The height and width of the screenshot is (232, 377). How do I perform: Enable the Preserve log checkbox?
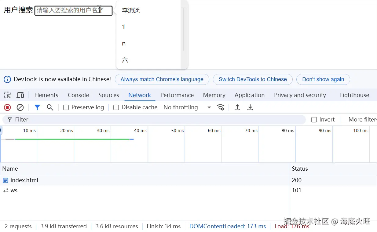coord(66,107)
